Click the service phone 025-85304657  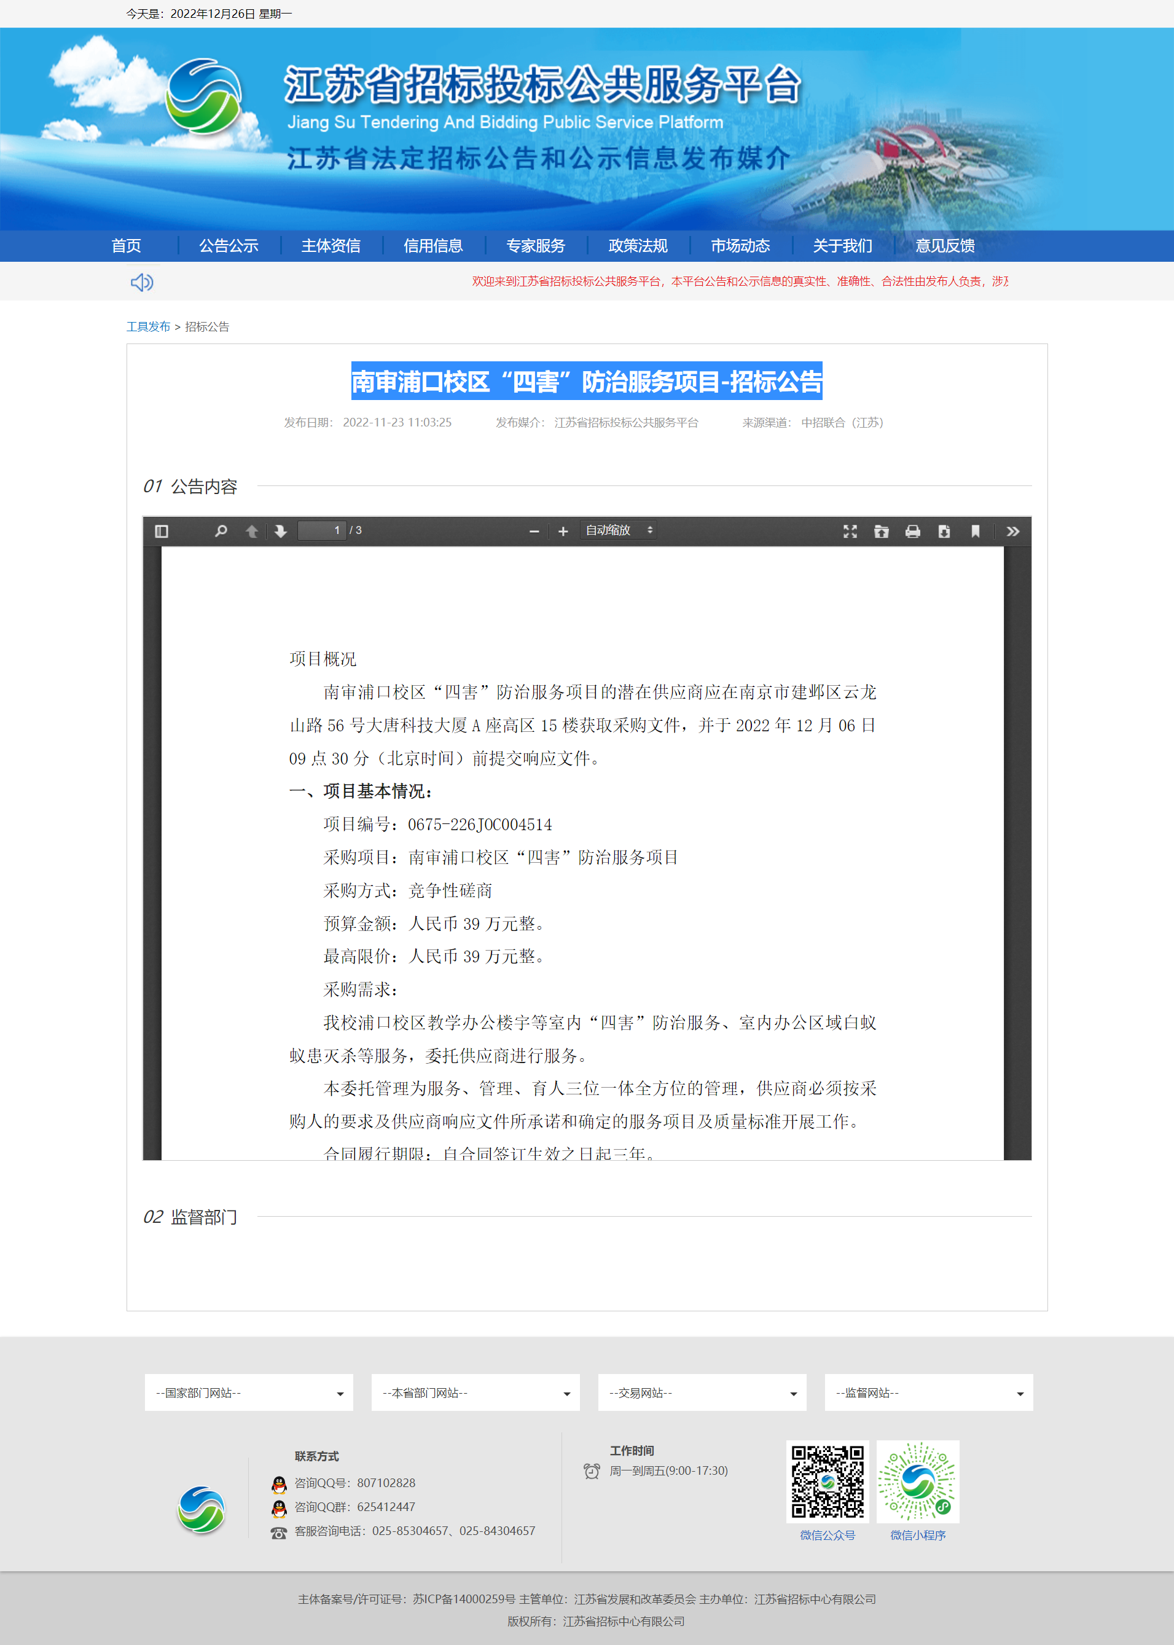(x=410, y=1531)
